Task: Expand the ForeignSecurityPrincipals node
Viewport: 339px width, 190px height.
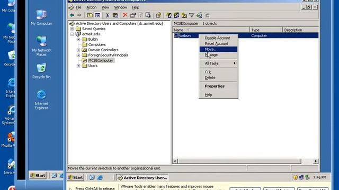Action: [x=78, y=55]
